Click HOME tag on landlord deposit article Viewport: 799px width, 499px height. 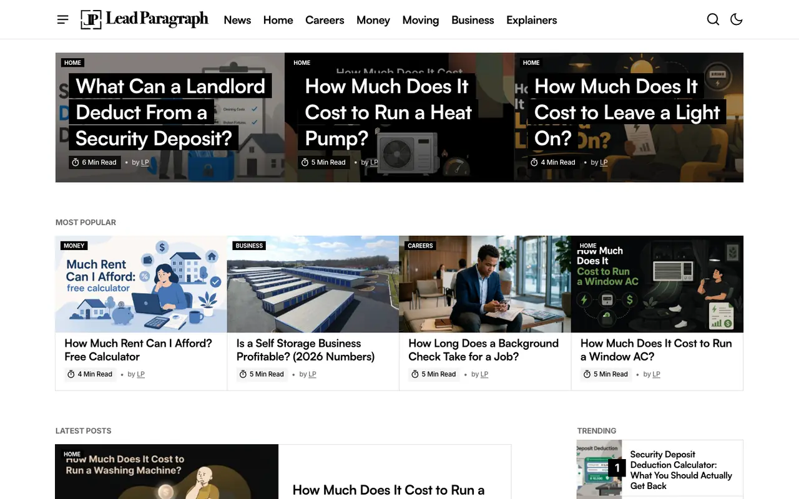72,63
